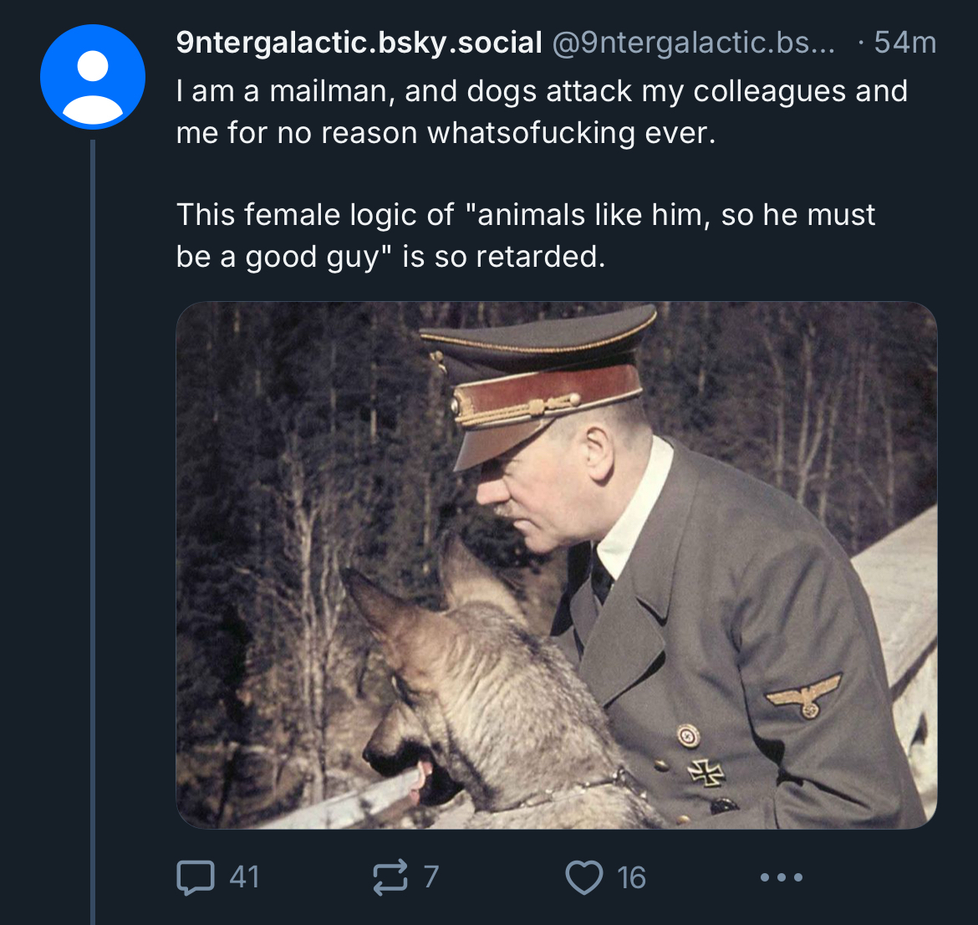
Task: Open the three-dot more options menu
Action: (x=782, y=877)
